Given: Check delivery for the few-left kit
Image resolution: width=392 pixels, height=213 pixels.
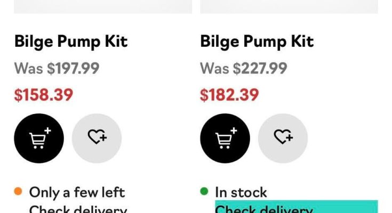Looking at the screenshot, I should 78,209.
